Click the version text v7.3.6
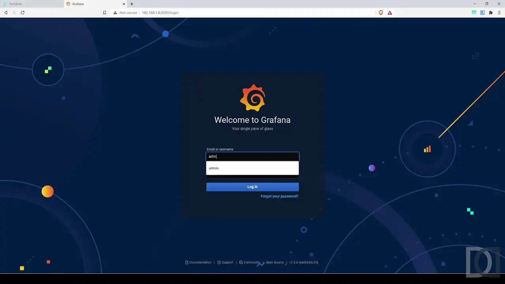The image size is (505, 284). pos(304,262)
